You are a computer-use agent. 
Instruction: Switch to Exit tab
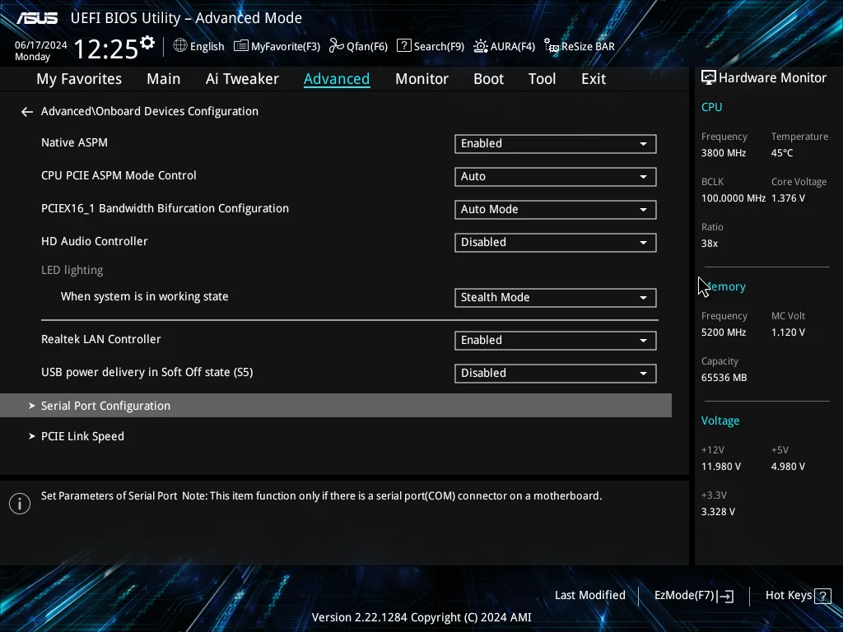[x=594, y=79]
